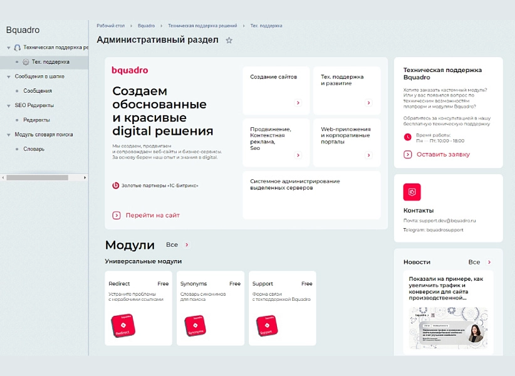Click the arrow icon on Web-приложения card
The height and width of the screenshot is (376, 515).
click(368, 155)
